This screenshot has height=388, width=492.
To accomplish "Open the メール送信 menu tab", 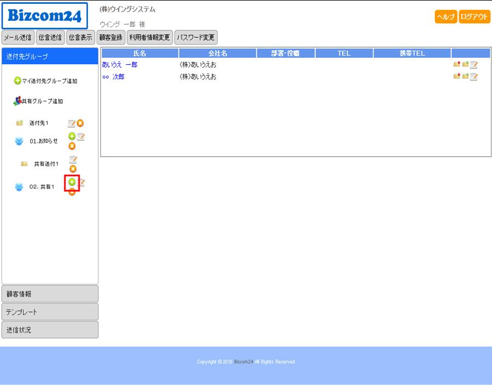I will click(17, 38).
